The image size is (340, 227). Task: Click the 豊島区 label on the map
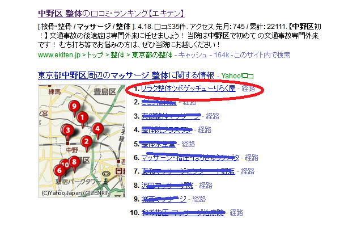(x=105, y=92)
